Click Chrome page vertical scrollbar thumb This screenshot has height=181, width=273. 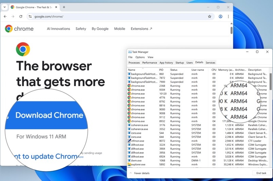tap(231, 30)
